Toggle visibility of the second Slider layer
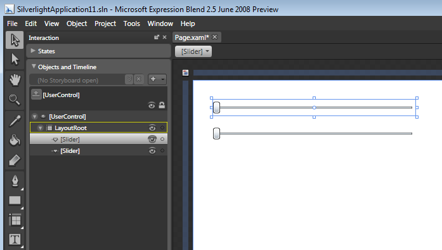442x250 pixels. click(x=152, y=150)
